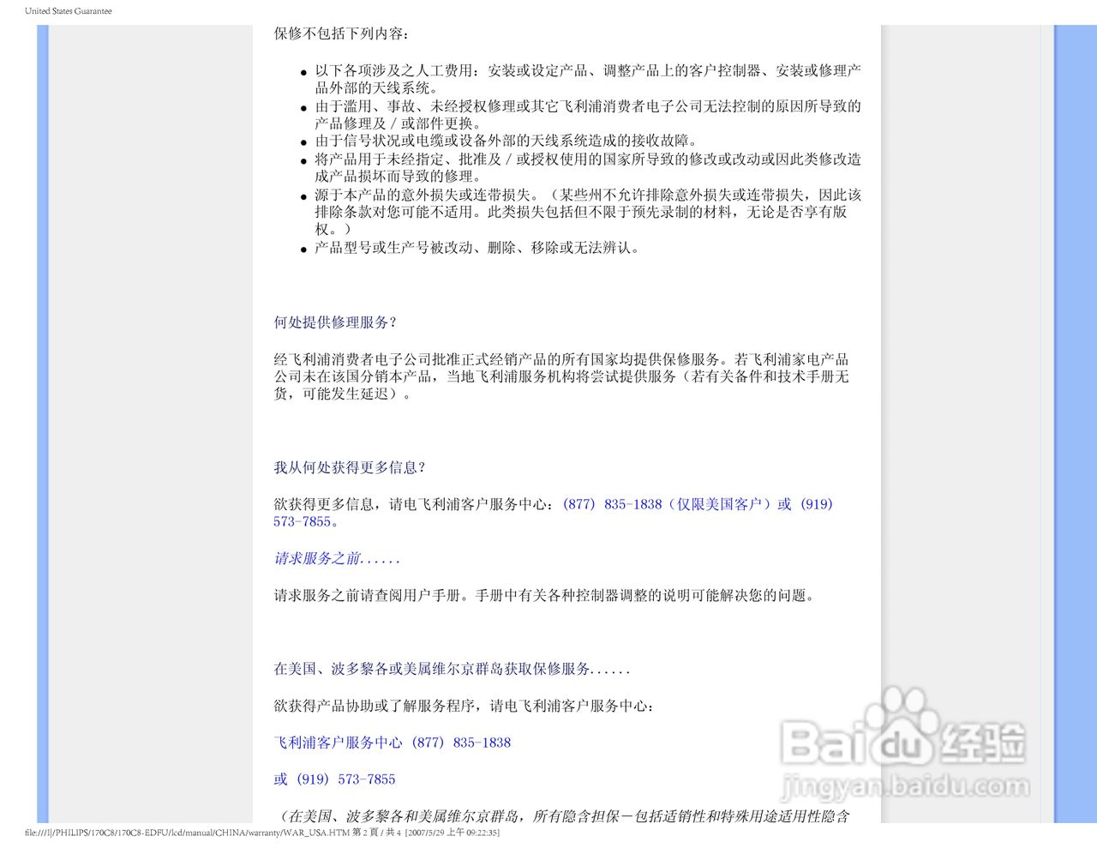Click the sentence 欲获得更多信息,请电飞利浦客户服务中心

tap(415, 504)
